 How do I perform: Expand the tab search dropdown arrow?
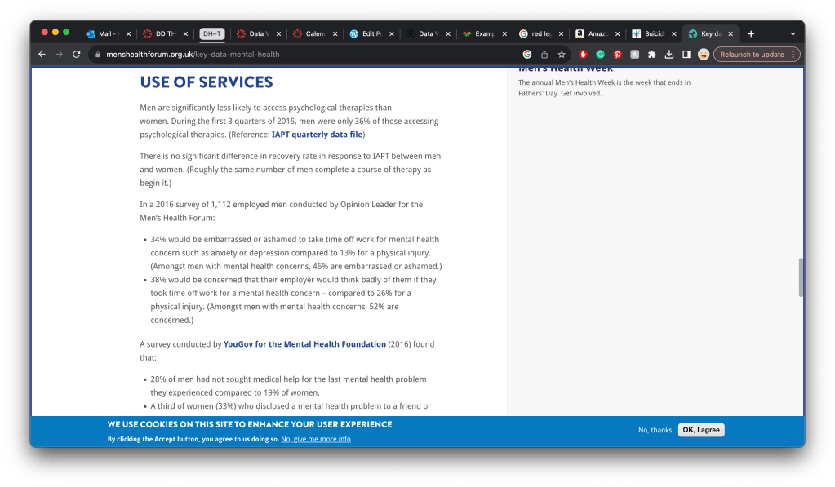792,33
